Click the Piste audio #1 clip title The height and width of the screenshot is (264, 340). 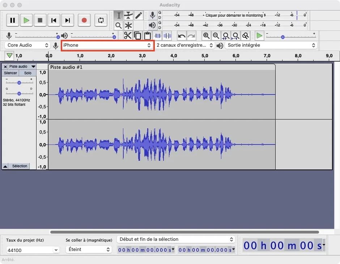coord(66,67)
